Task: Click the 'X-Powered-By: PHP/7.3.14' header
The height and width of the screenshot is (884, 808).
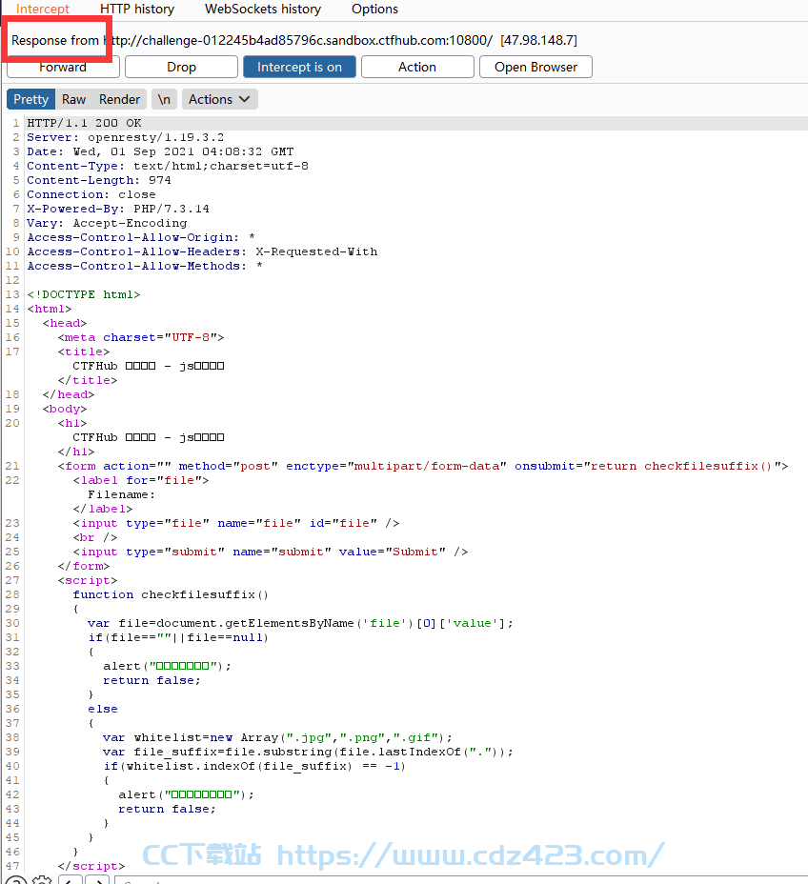Action: [118, 209]
